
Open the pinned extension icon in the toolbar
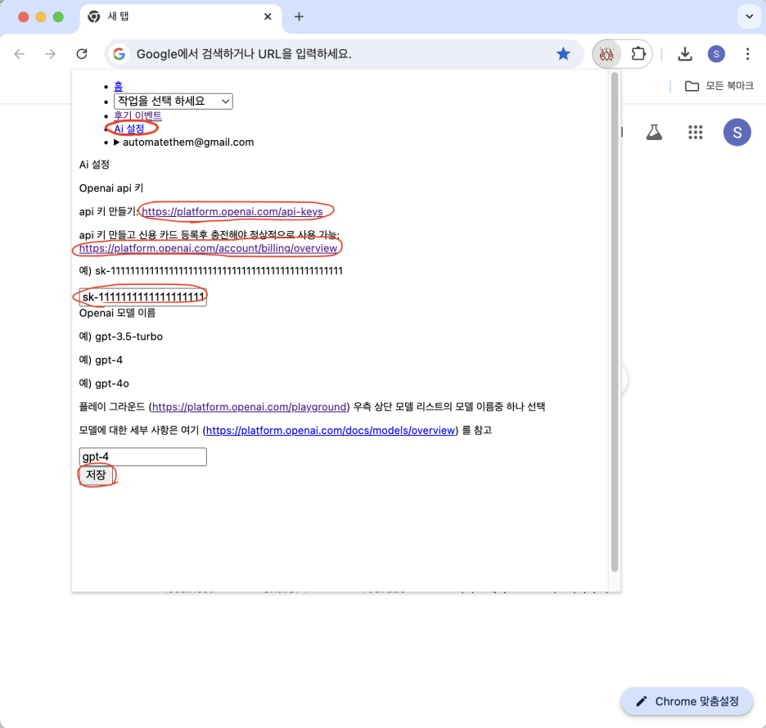pyautogui.click(x=606, y=54)
